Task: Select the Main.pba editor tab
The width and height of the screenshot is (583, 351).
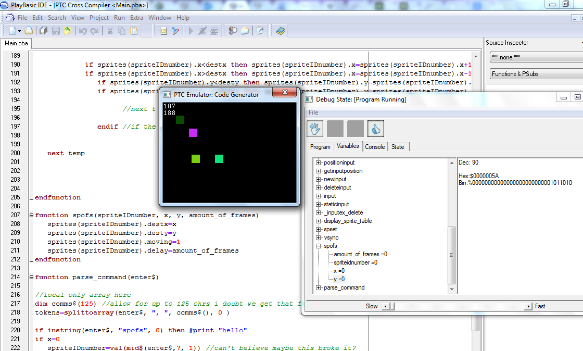Action: coord(16,43)
